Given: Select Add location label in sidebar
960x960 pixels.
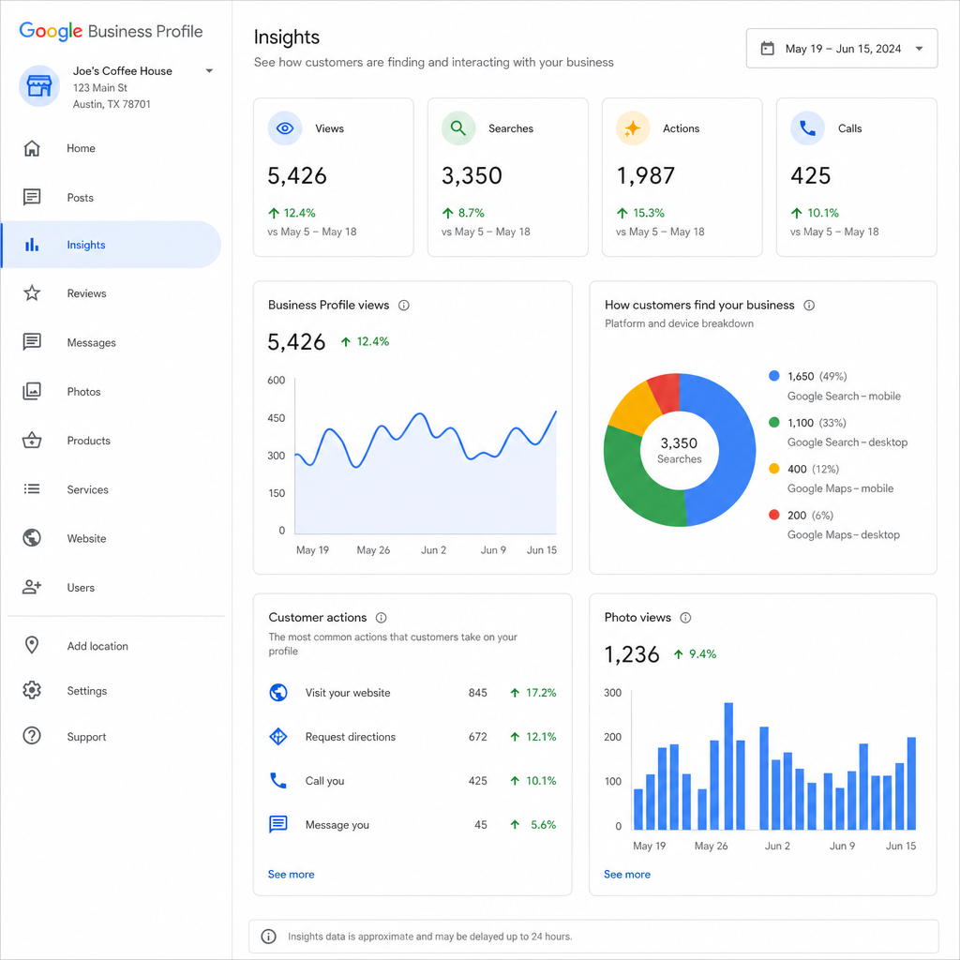Looking at the screenshot, I should pyautogui.click(x=97, y=646).
